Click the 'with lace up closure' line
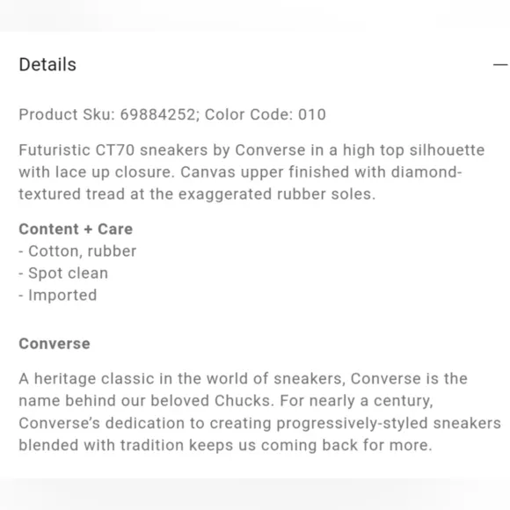The image size is (510, 510). click(x=240, y=172)
